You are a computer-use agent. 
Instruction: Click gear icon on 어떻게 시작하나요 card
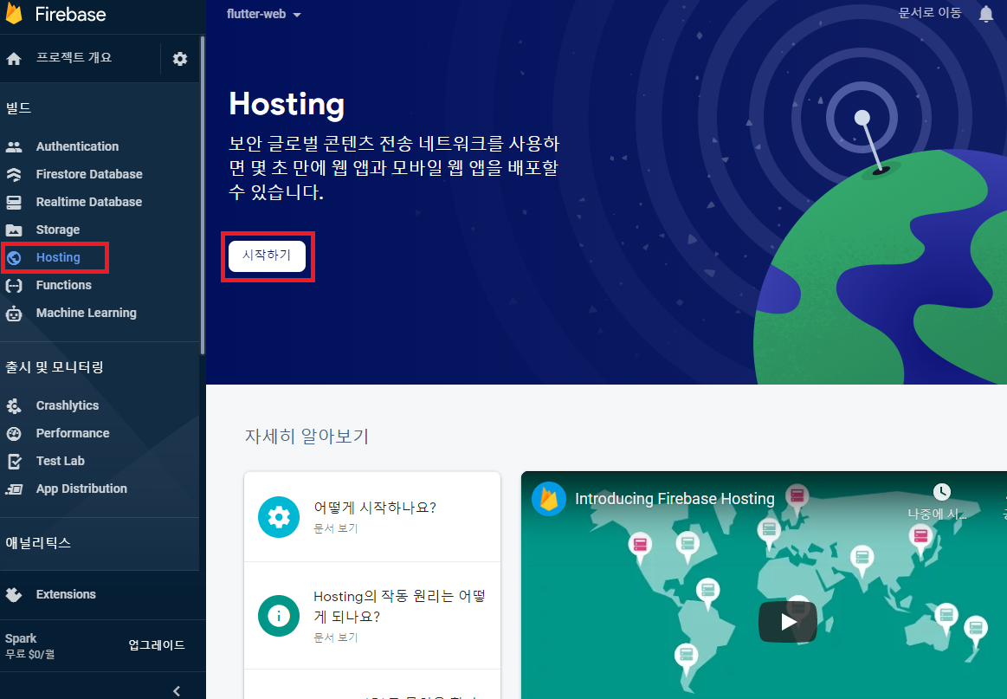point(279,516)
